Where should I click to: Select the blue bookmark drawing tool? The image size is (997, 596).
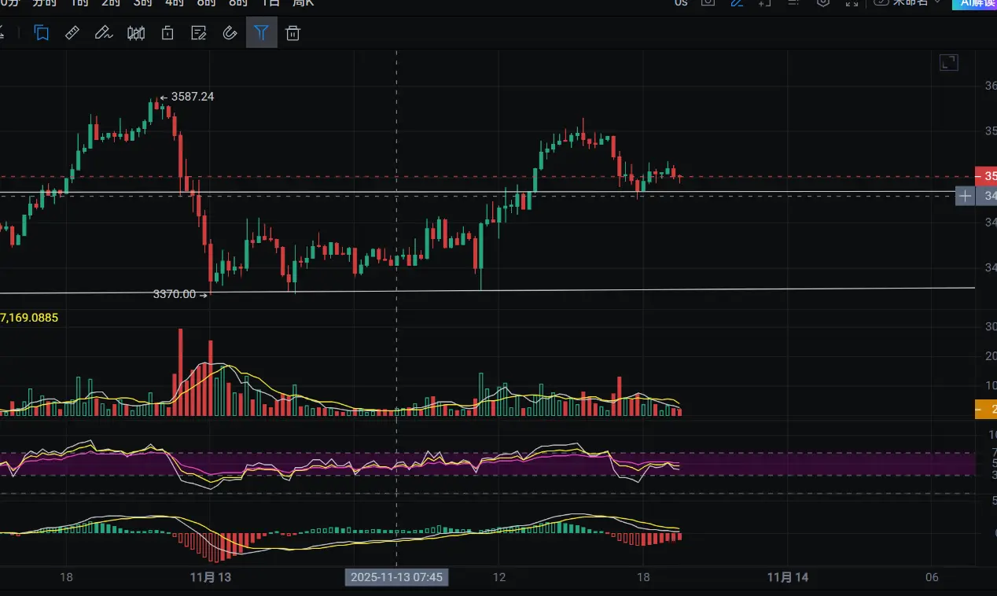pos(42,33)
